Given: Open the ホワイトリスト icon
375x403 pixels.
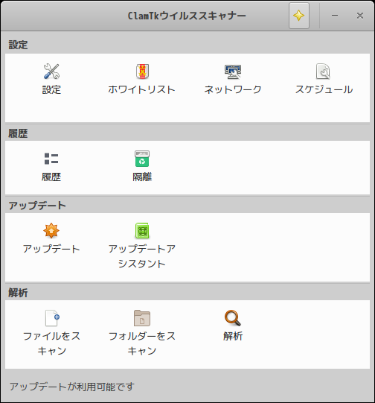Looking at the screenshot, I should click(142, 71).
